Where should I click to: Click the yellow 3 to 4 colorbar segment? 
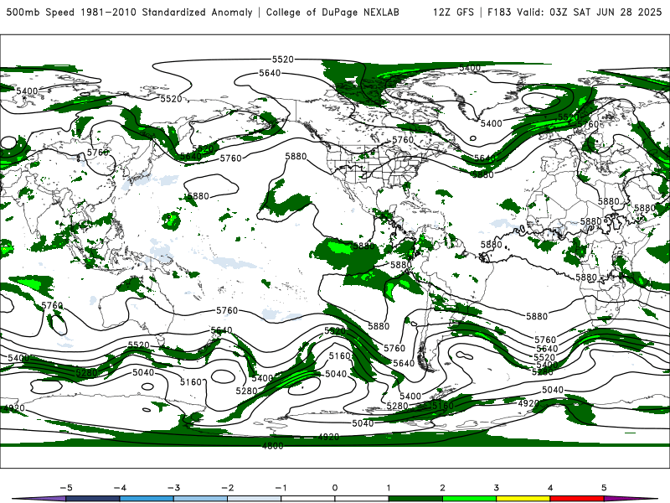coord(523,499)
